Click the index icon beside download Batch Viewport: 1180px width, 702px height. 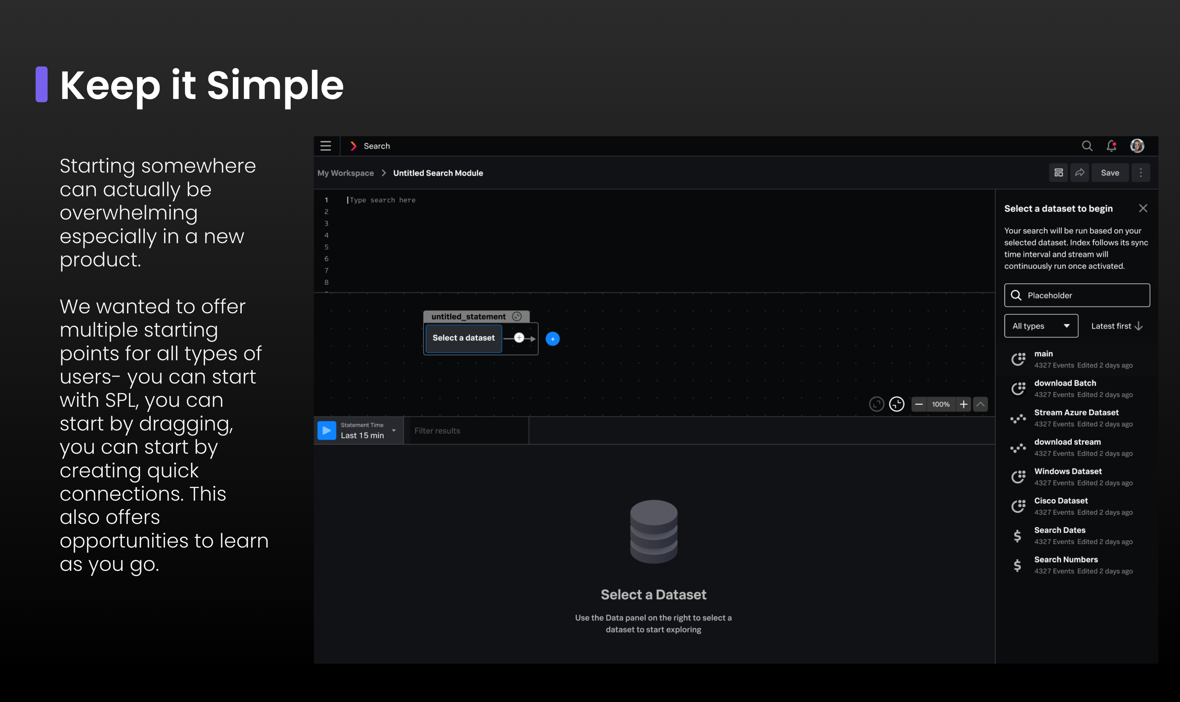click(x=1018, y=389)
